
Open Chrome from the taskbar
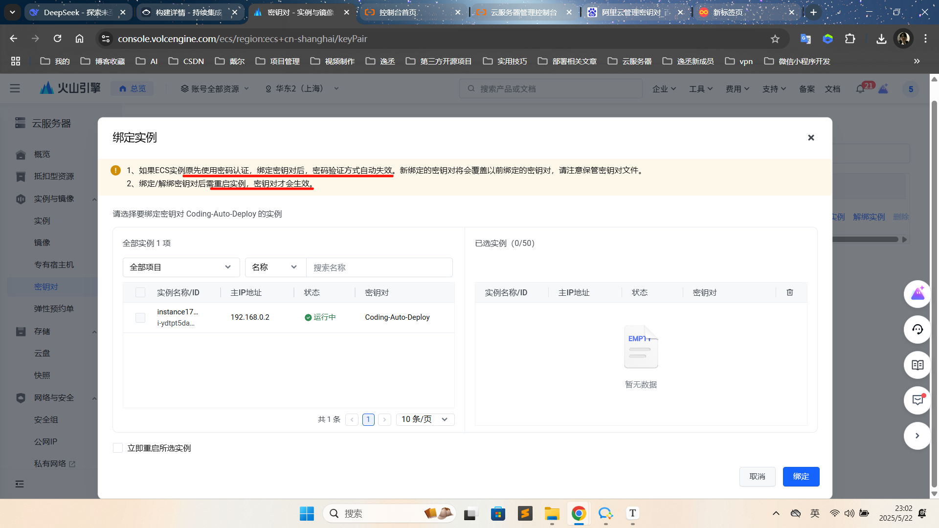(579, 513)
